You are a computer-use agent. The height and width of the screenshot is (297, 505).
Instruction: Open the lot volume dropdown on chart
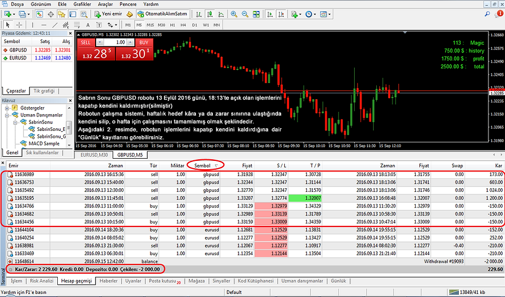pos(100,42)
